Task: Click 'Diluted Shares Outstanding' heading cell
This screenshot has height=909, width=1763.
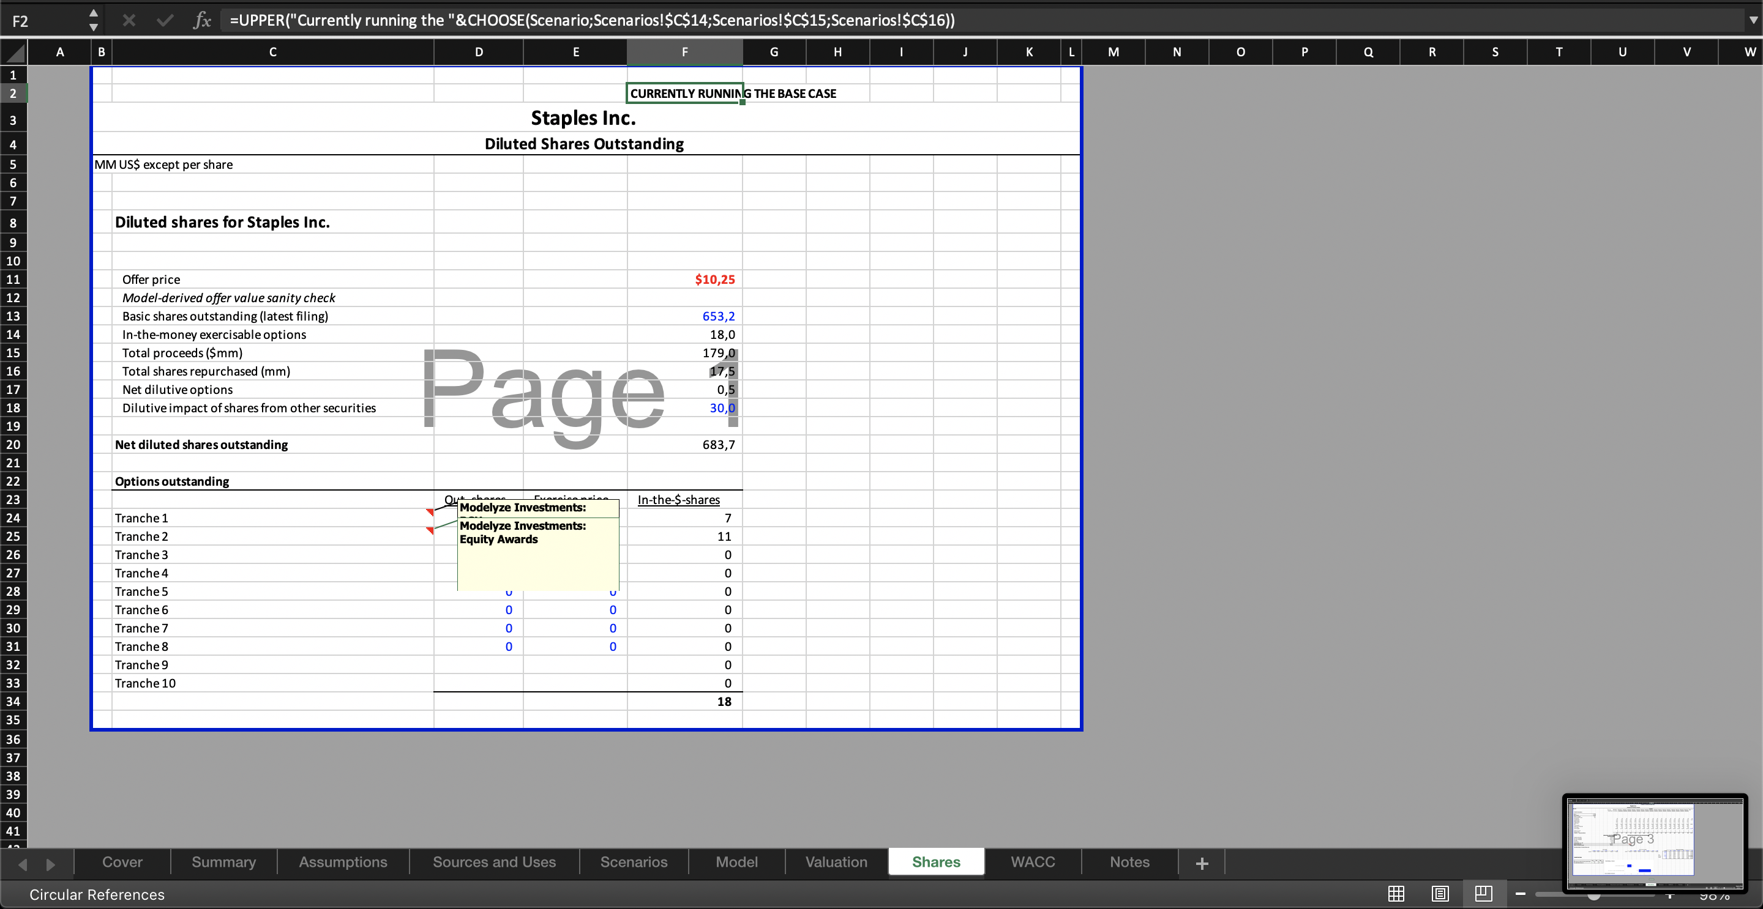Action: pyautogui.click(x=584, y=144)
